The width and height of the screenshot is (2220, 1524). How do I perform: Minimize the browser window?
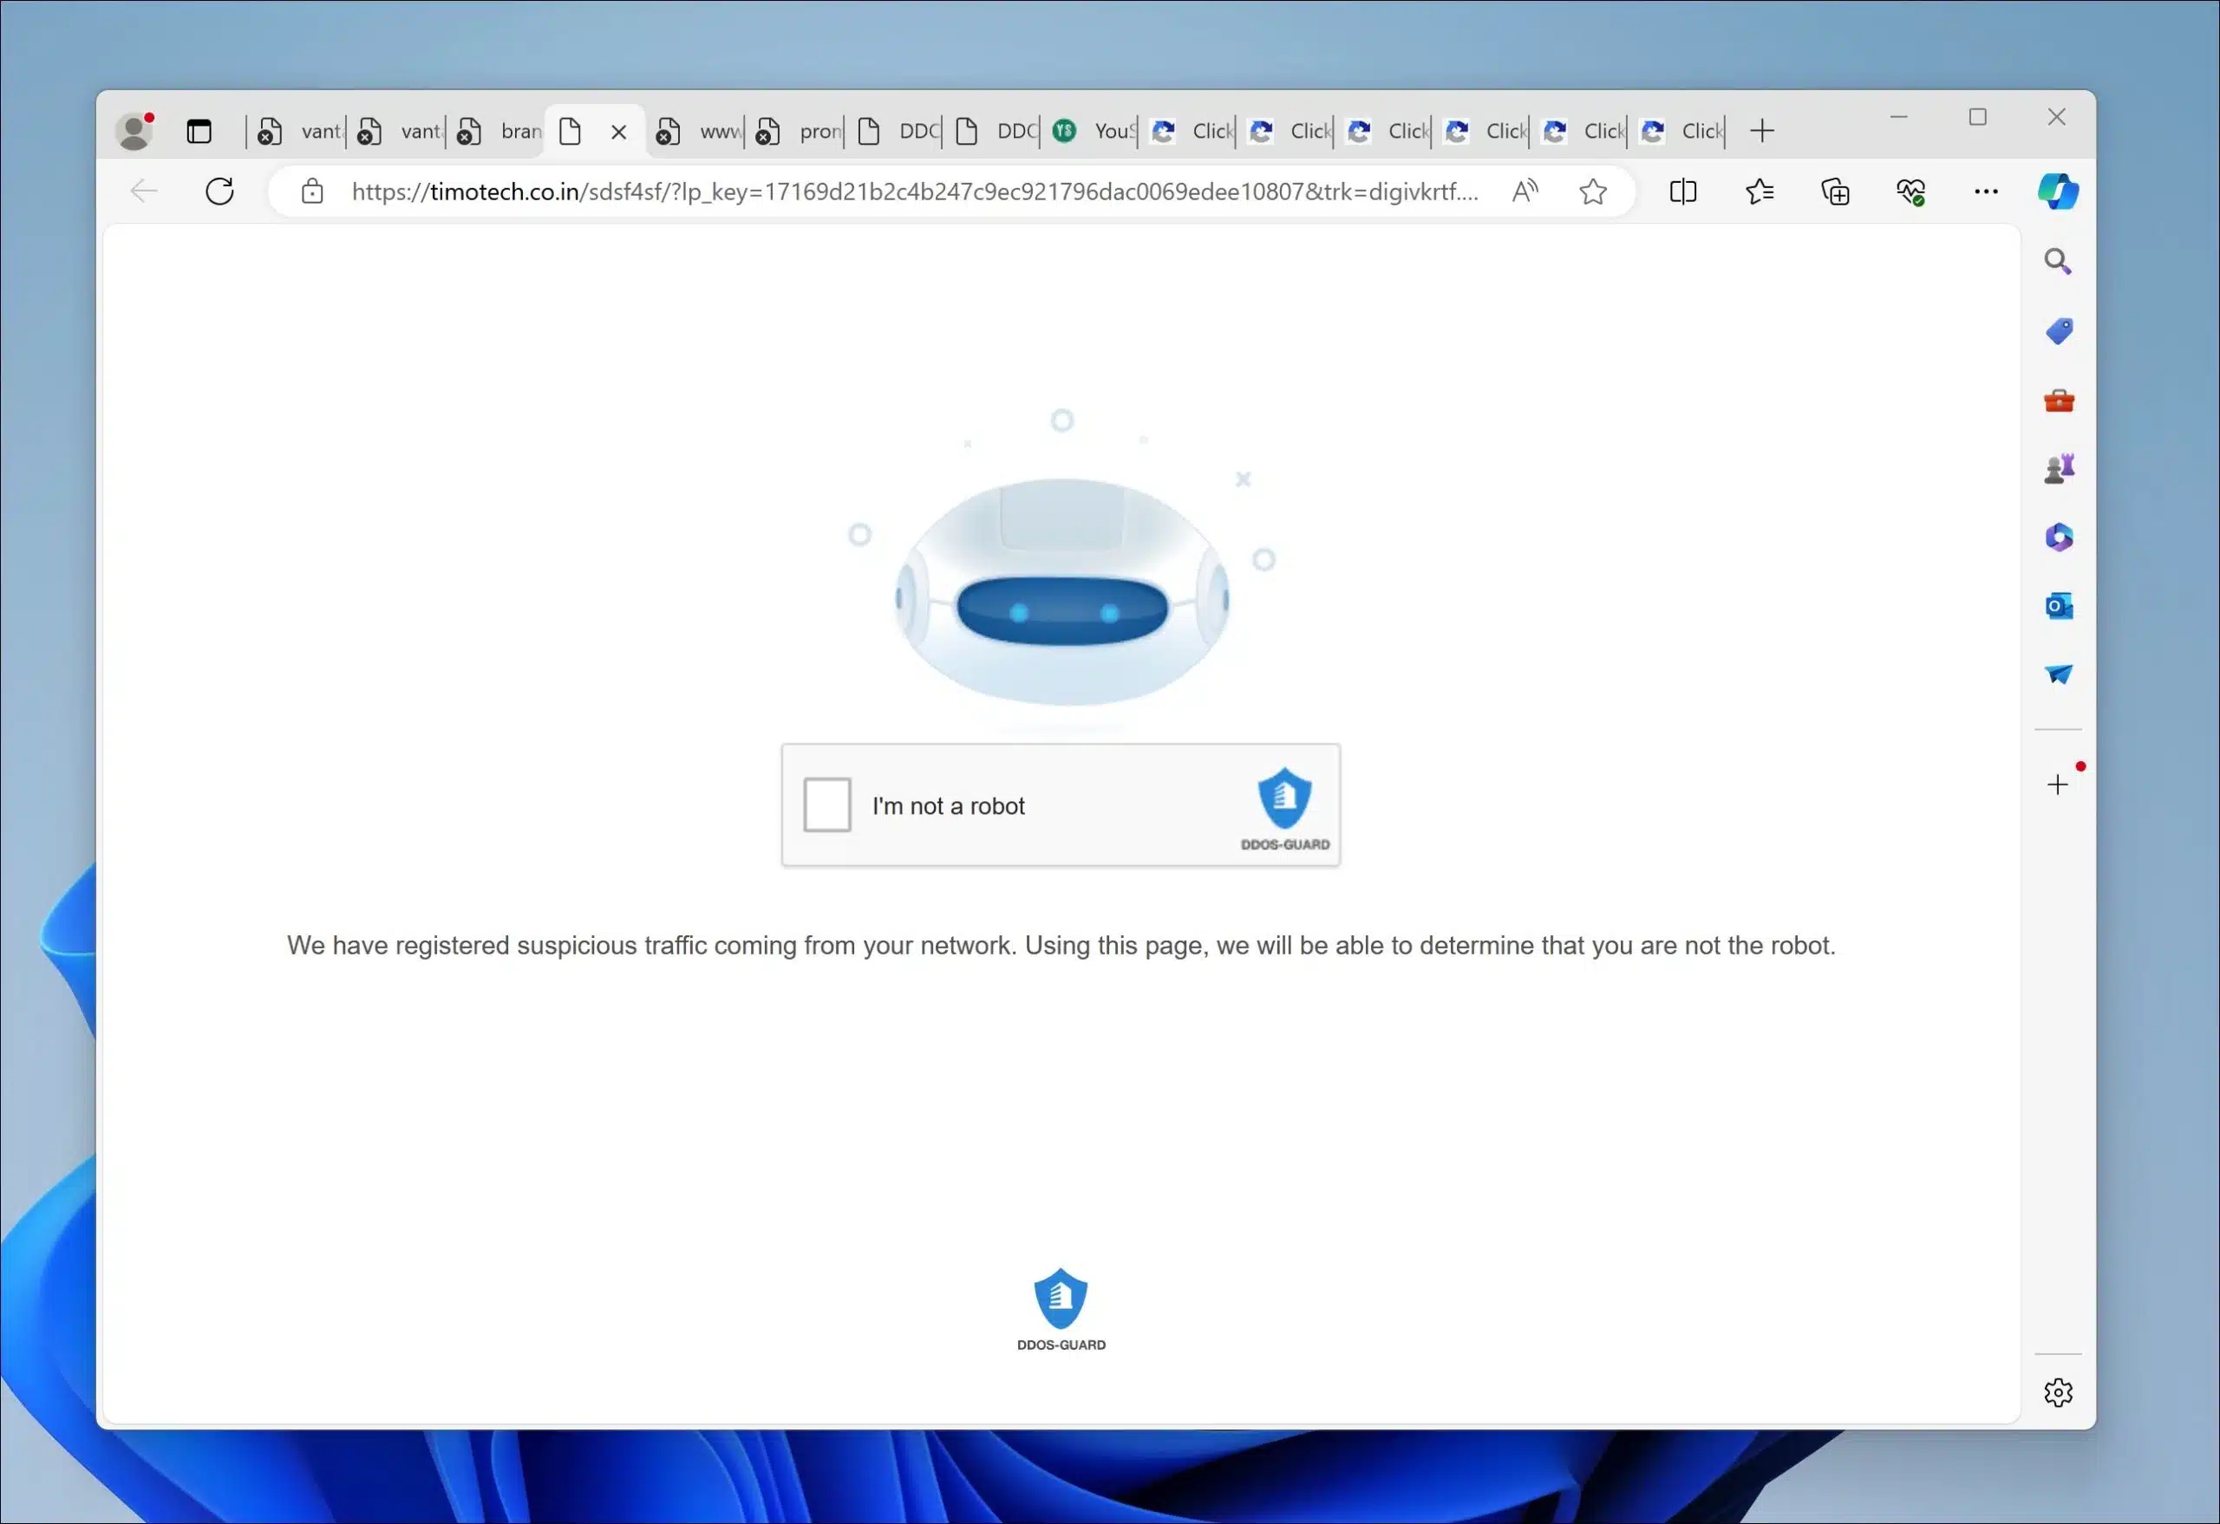(1898, 117)
